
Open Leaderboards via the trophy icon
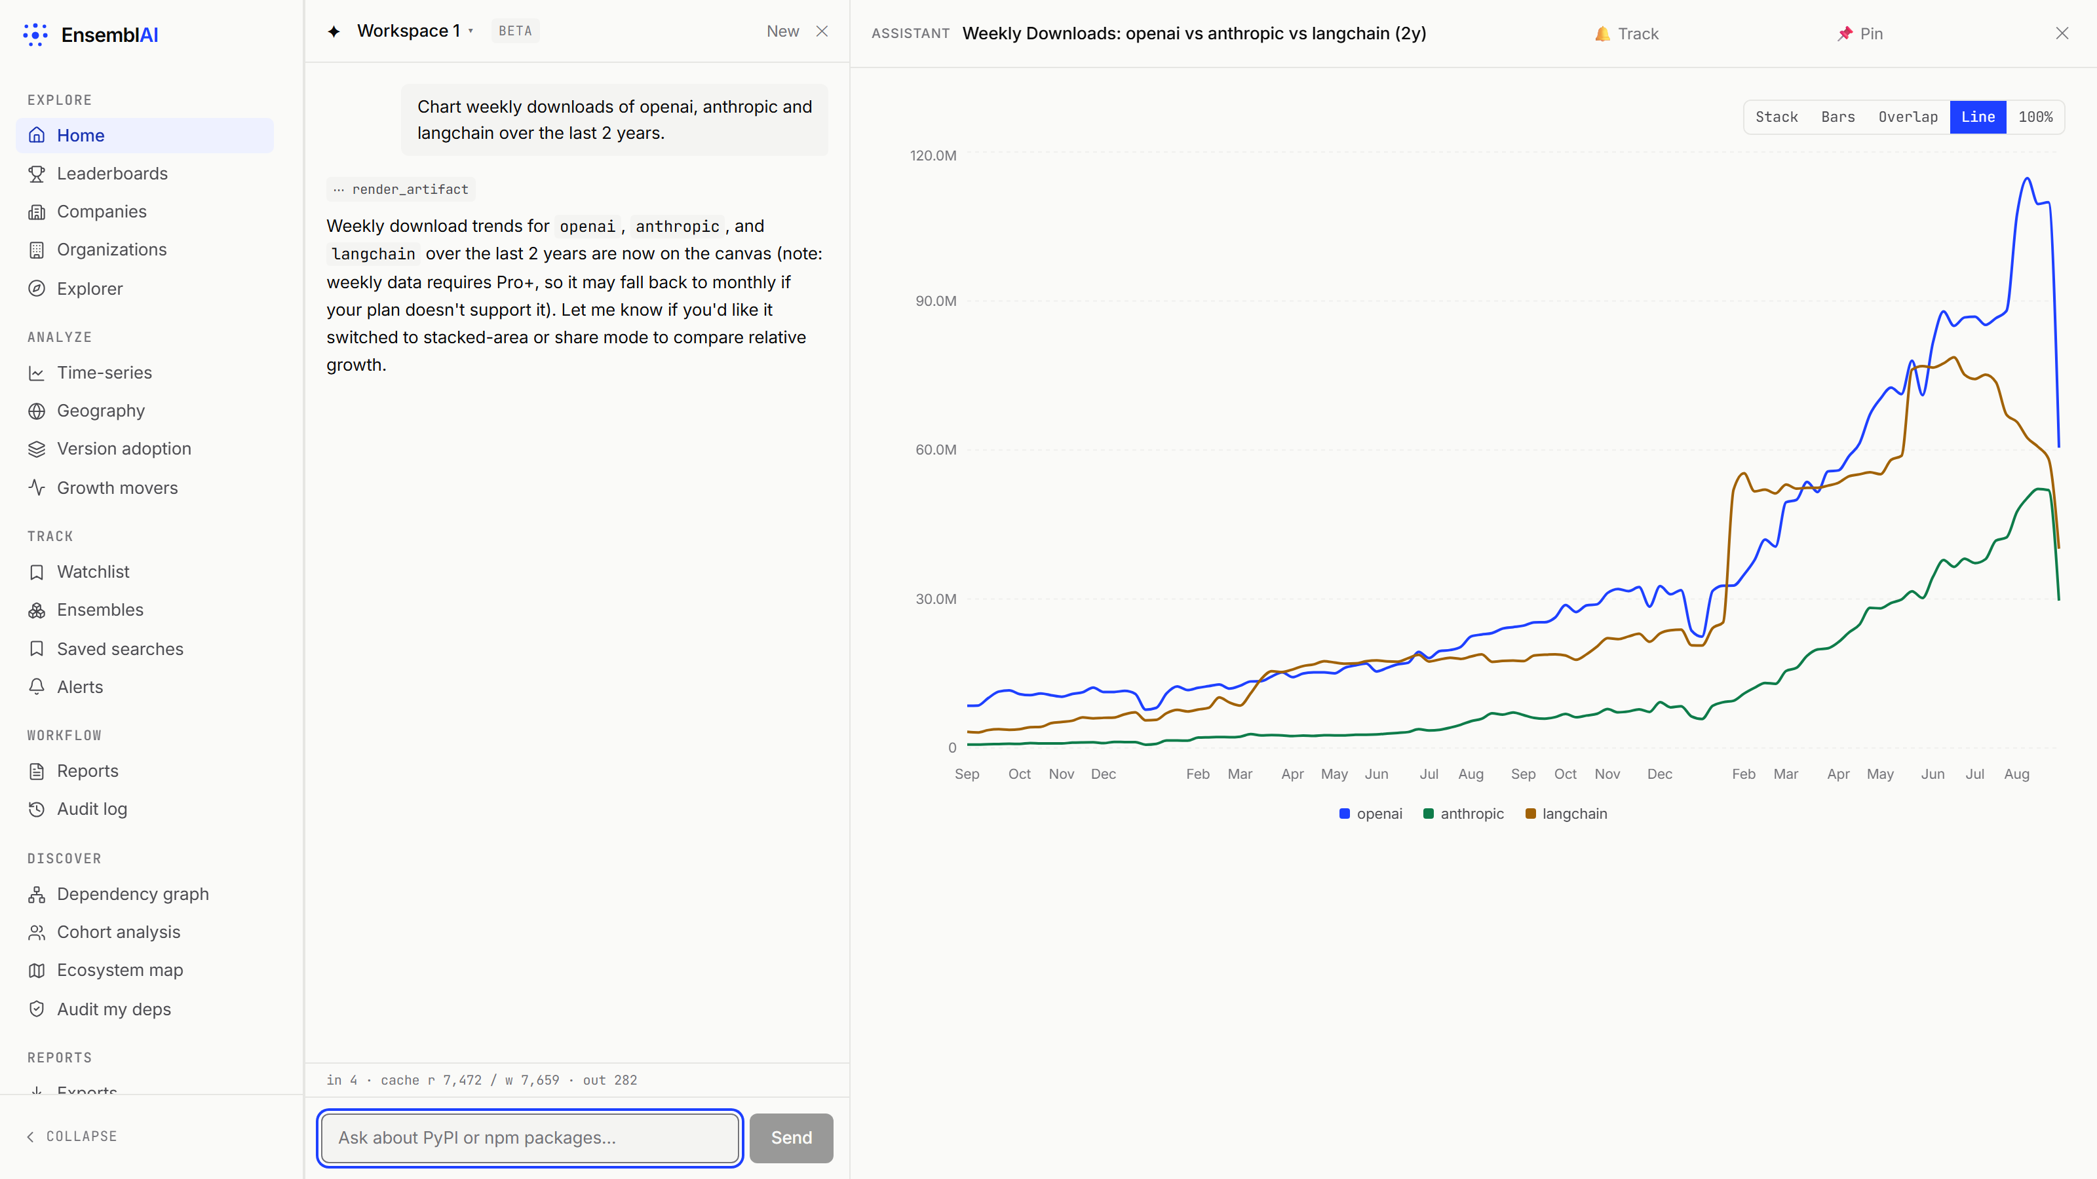click(37, 174)
